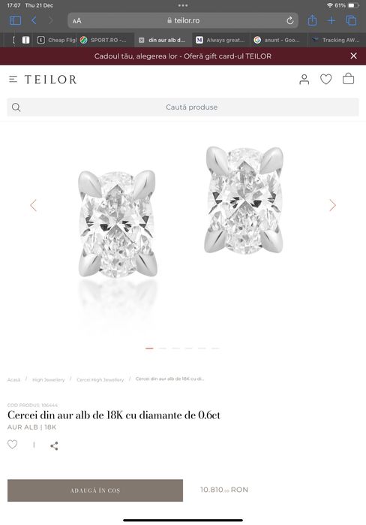Open the TEILOR hamburger menu
This screenshot has width=366, height=525.
tap(13, 80)
